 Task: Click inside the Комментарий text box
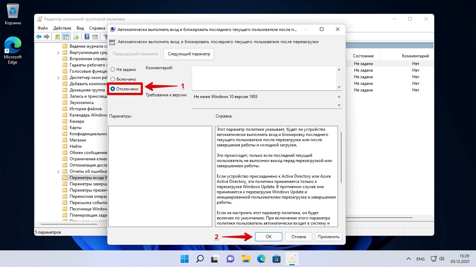pos(264,78)
